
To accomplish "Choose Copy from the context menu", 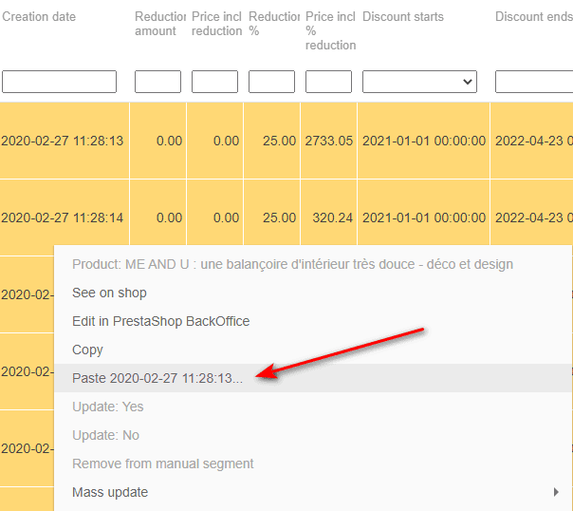I will (x=87, y=350).
